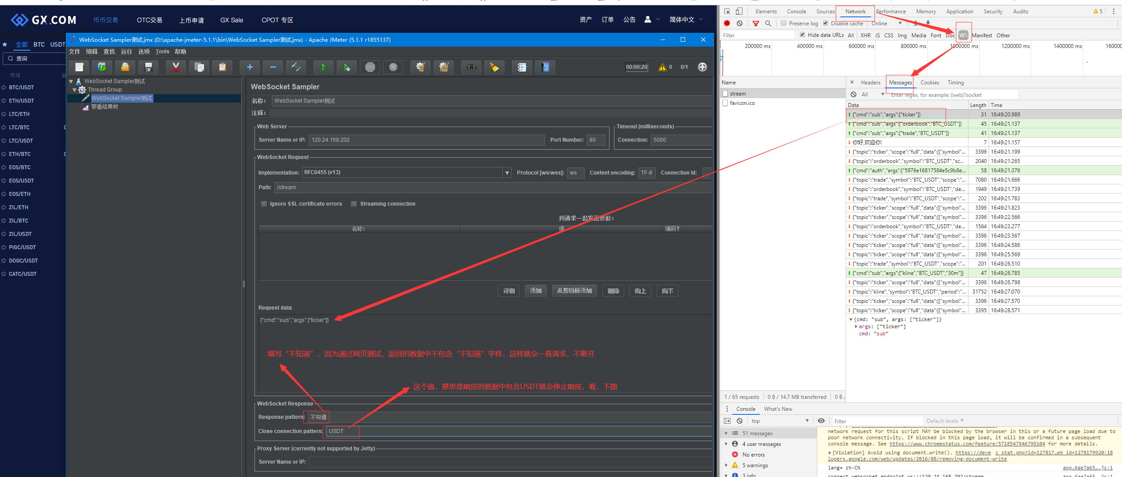Click the DevTools inspect element icon
The width and height of the screenshot is (1122, 477).
(x=727, y=12)
